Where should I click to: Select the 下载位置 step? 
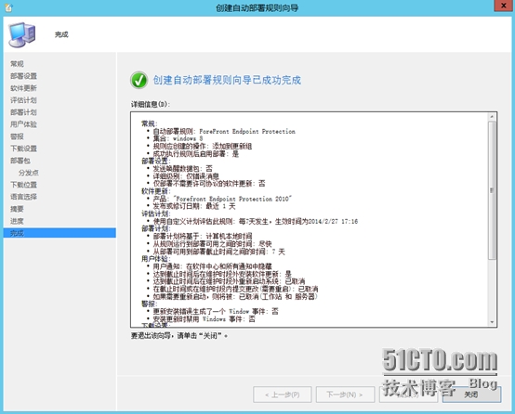pos(23,185)
